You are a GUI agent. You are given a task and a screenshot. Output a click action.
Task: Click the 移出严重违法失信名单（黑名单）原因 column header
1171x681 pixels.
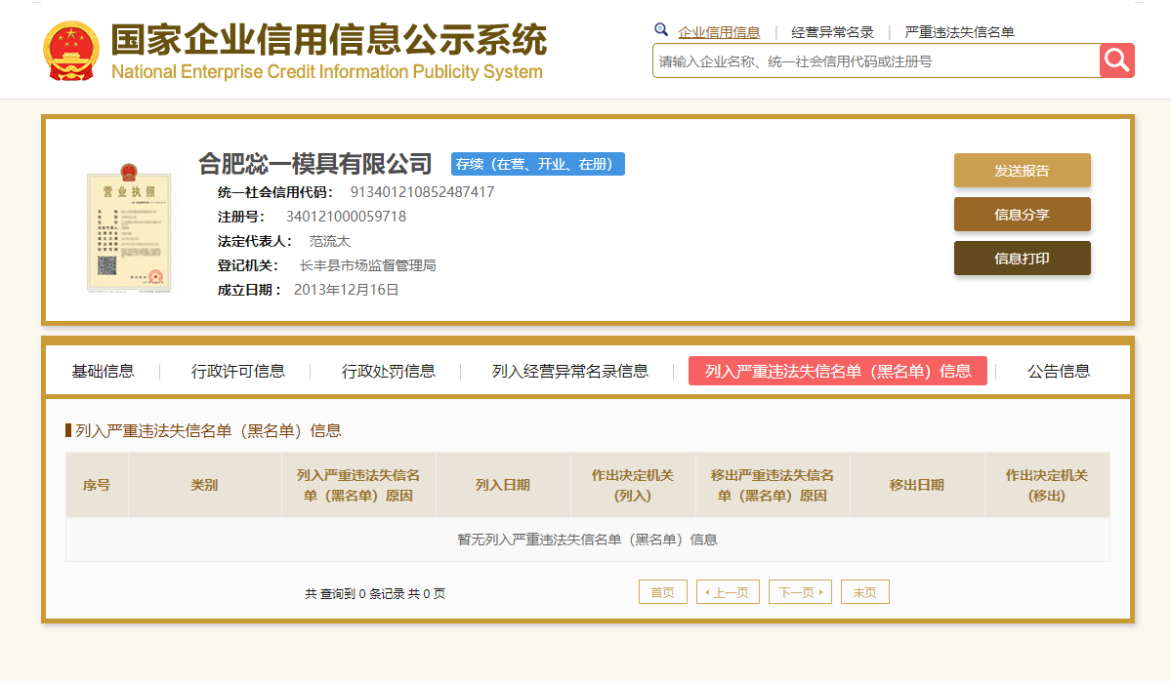coord(773,485)
